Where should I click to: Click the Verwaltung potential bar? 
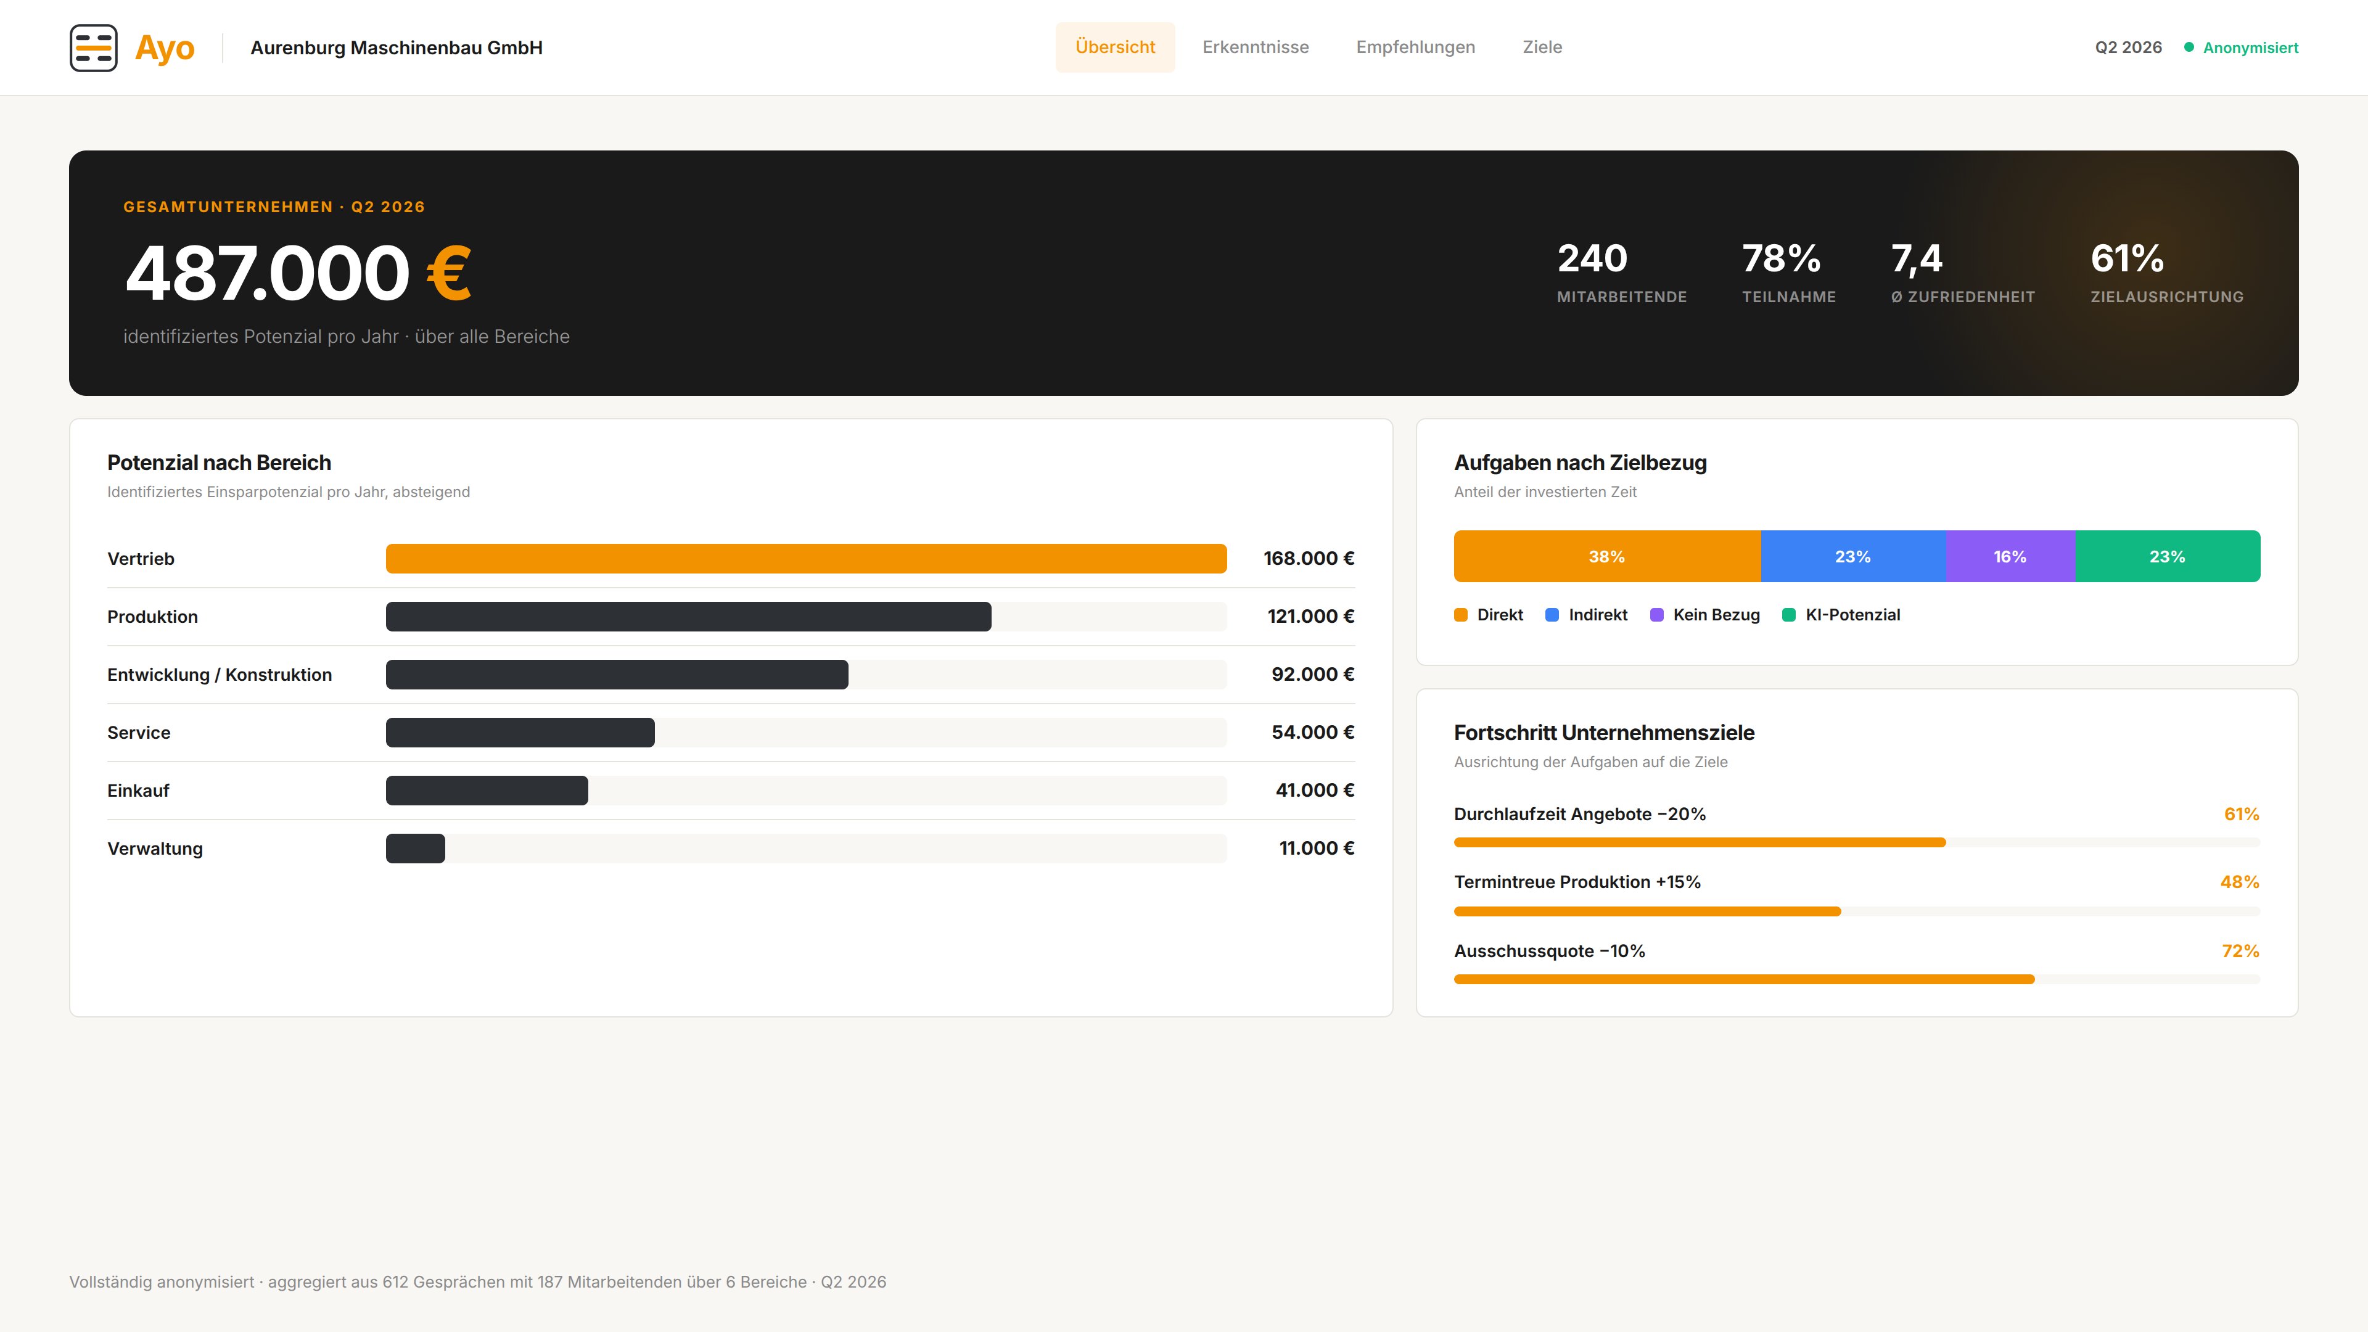pyautogui.click(x=416, y=849)
